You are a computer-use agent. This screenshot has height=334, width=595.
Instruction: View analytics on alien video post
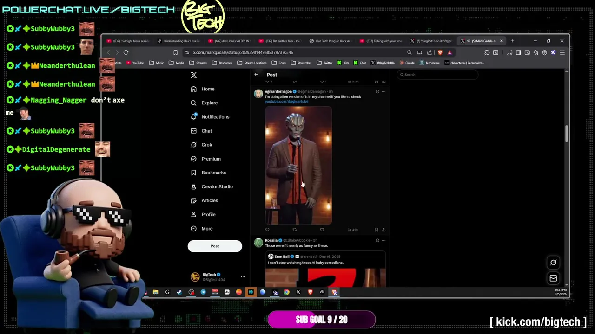(x=352, y=230)
